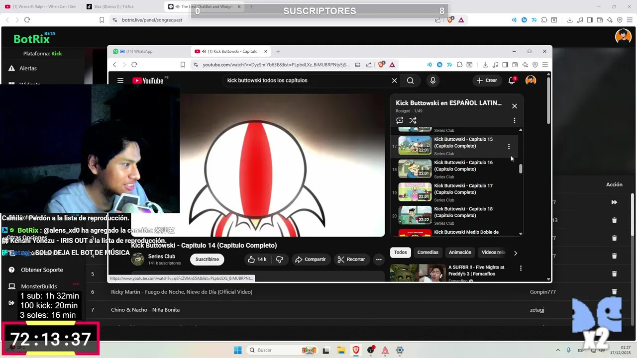Delete the Ricky Martin song request
The image size is (637, 358).
point(614,292)
